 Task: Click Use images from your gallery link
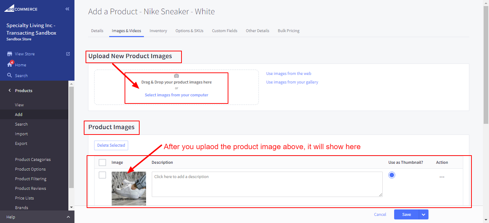click(x=292, y=82)
